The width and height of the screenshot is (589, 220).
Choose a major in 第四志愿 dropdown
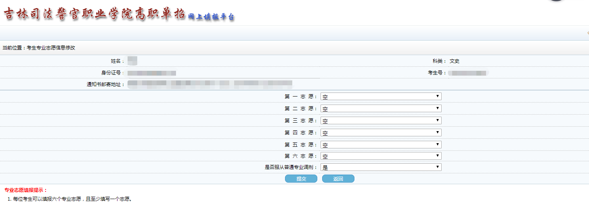tap(381, 133)
